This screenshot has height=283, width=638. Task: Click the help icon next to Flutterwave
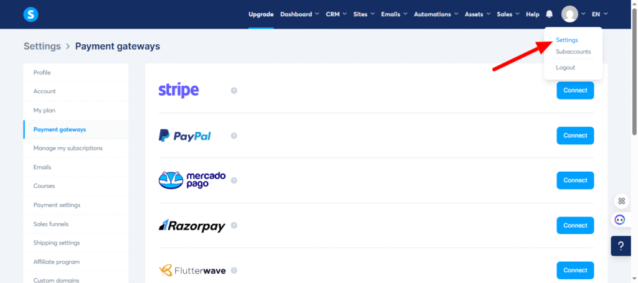234,271
